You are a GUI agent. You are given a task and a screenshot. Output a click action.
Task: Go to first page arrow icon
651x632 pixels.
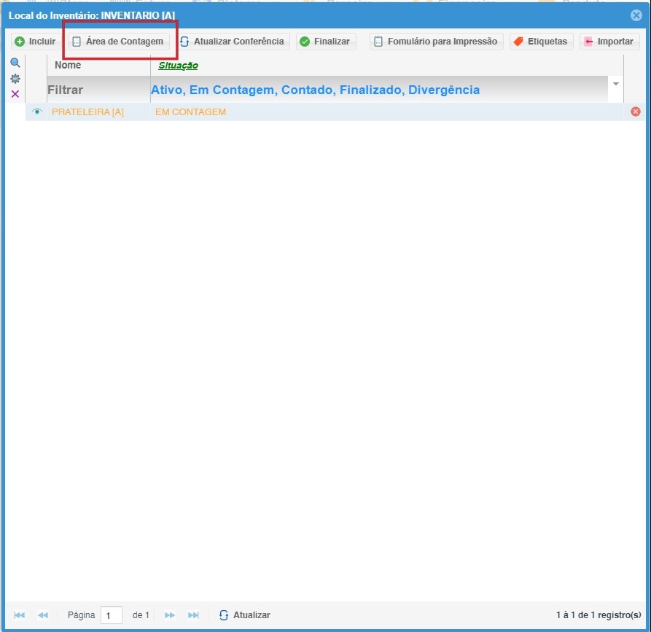tap(20, 615)
